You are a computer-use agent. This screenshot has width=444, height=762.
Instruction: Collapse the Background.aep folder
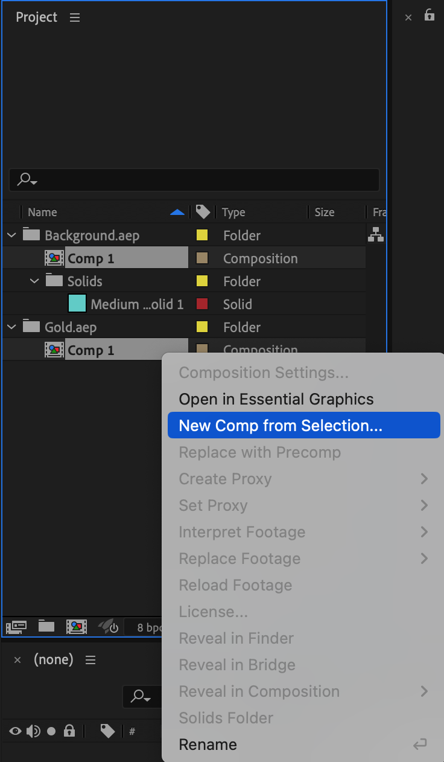11,235
